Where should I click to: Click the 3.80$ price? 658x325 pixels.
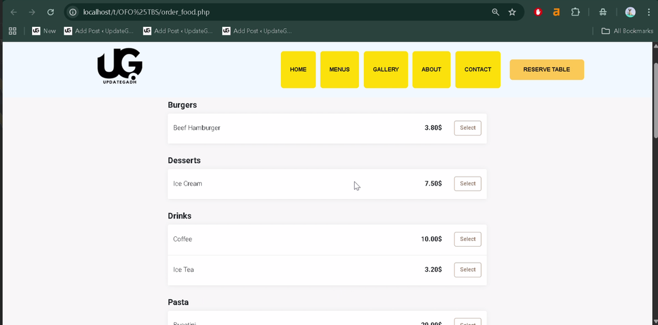[x=433, y=128]
